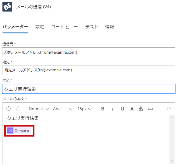Click the 送信元 address input field
The width and height of the screenshot is (177, 166).
(x=89, y=52)
